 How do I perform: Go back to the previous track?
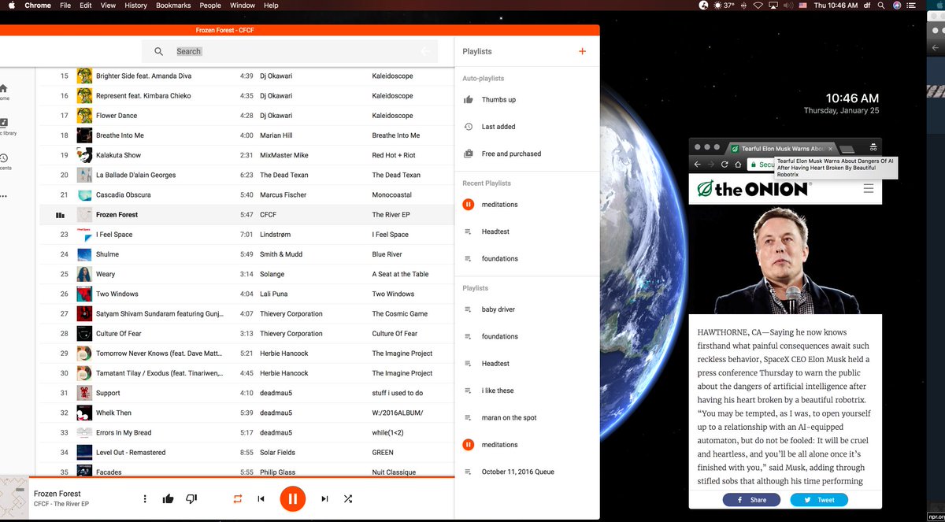point(261,498)
